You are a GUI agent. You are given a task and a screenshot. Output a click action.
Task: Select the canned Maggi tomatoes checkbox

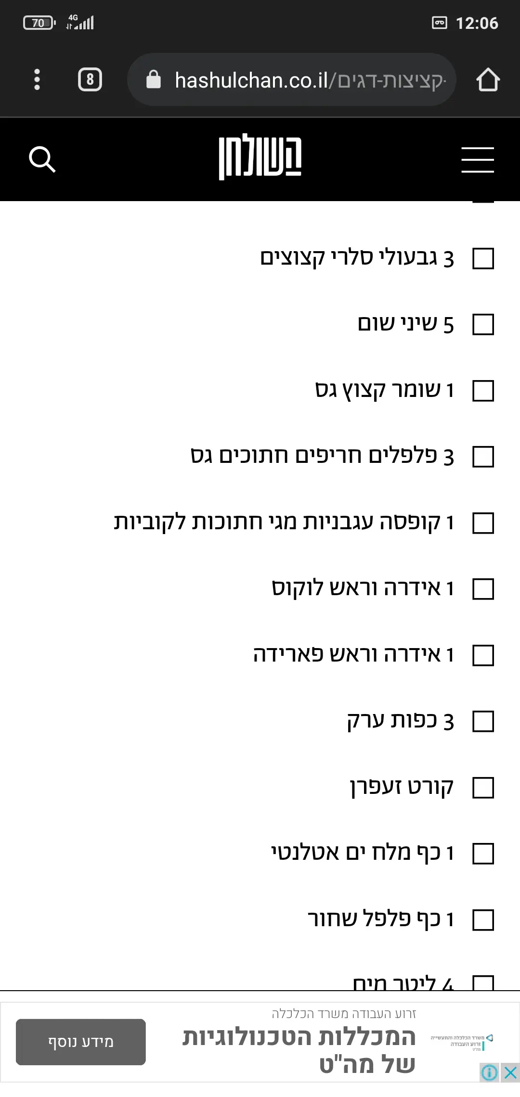tap(483, 523)
